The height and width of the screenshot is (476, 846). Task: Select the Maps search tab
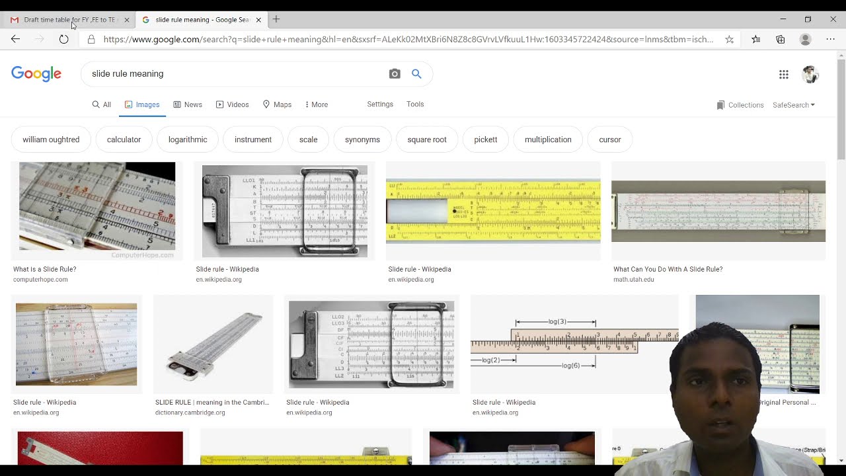click(278, 104)
